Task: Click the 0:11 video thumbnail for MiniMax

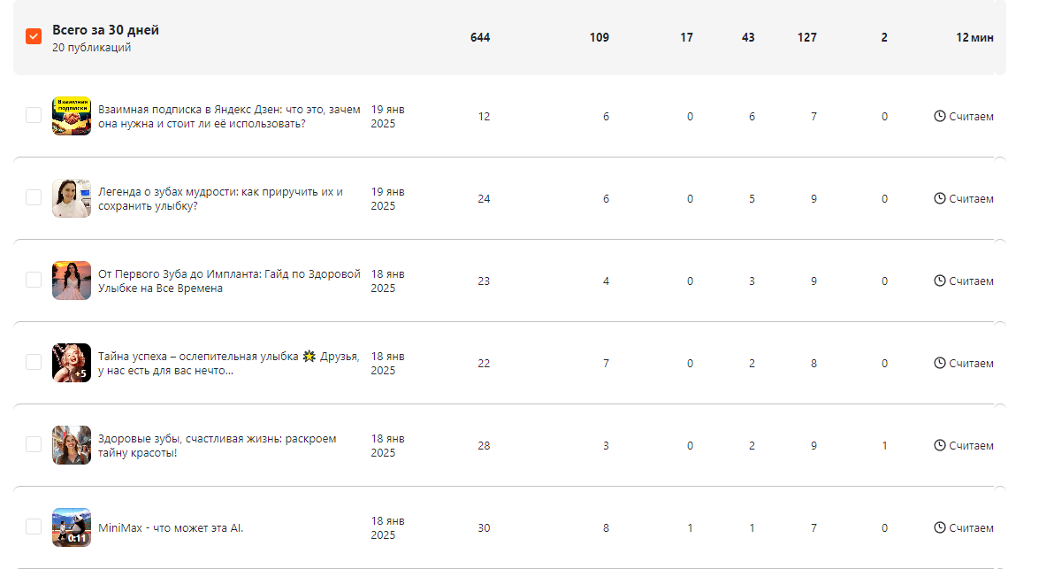Action: [x=72, y=527]
